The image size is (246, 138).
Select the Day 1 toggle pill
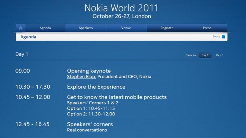tap(205, 55)
